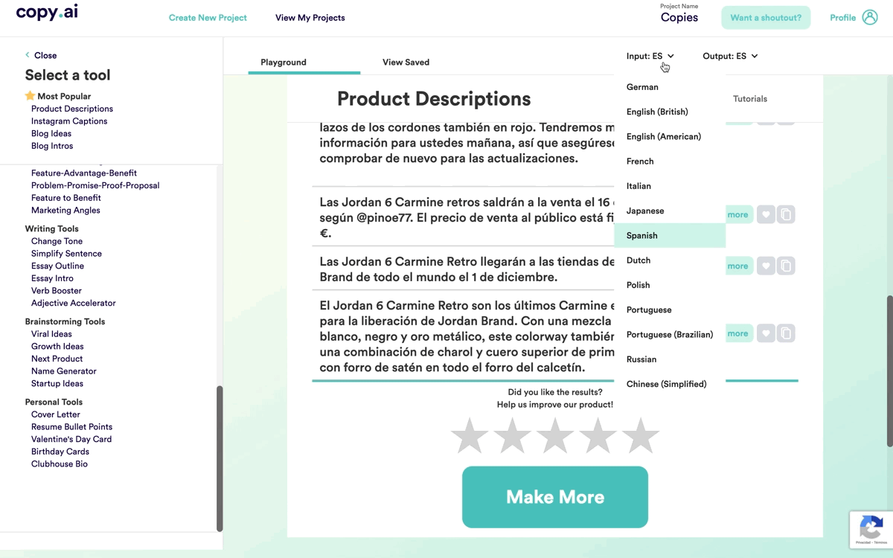Choose English (American) in the language list
Image resolution: width=893 pixels, height=558 pixels.
click(670, 136)
